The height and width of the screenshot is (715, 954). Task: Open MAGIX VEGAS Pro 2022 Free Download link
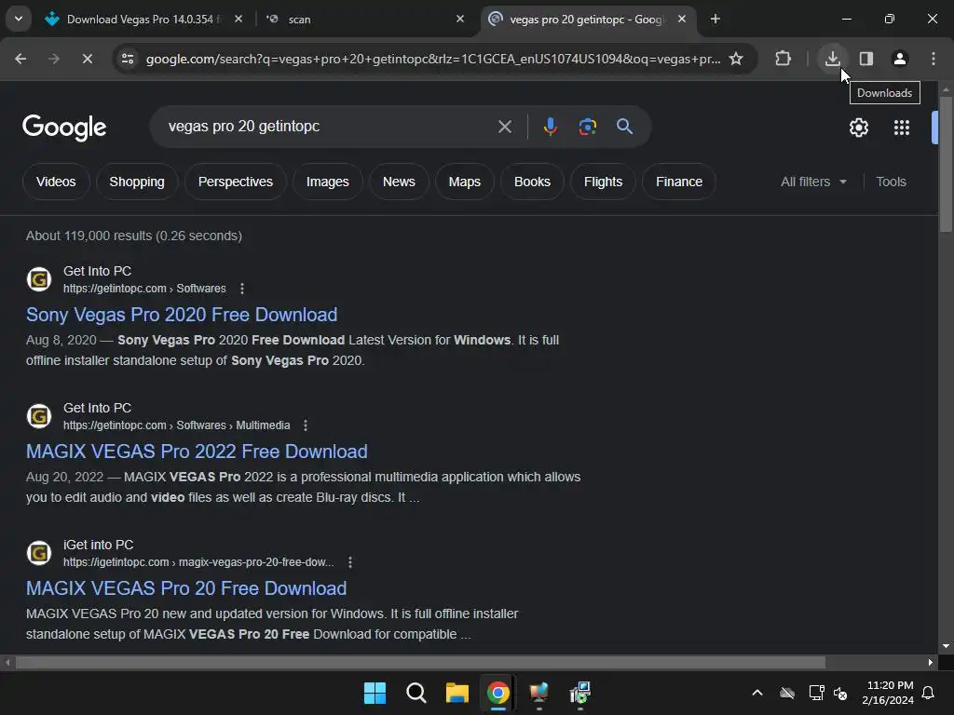[x=197, y=452]
